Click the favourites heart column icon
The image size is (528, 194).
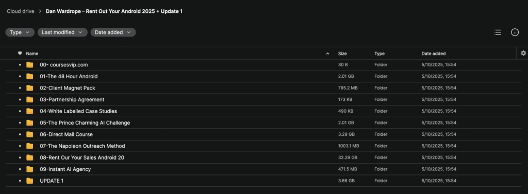[x=20, y=53]
